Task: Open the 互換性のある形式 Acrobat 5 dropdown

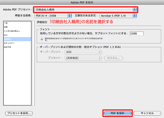Action: (118, 16)
